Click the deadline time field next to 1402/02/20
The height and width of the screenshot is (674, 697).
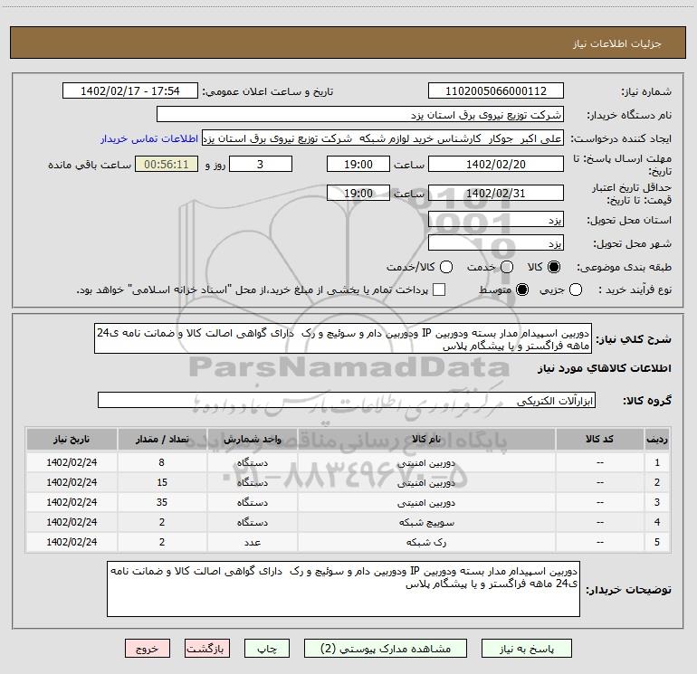358,165
